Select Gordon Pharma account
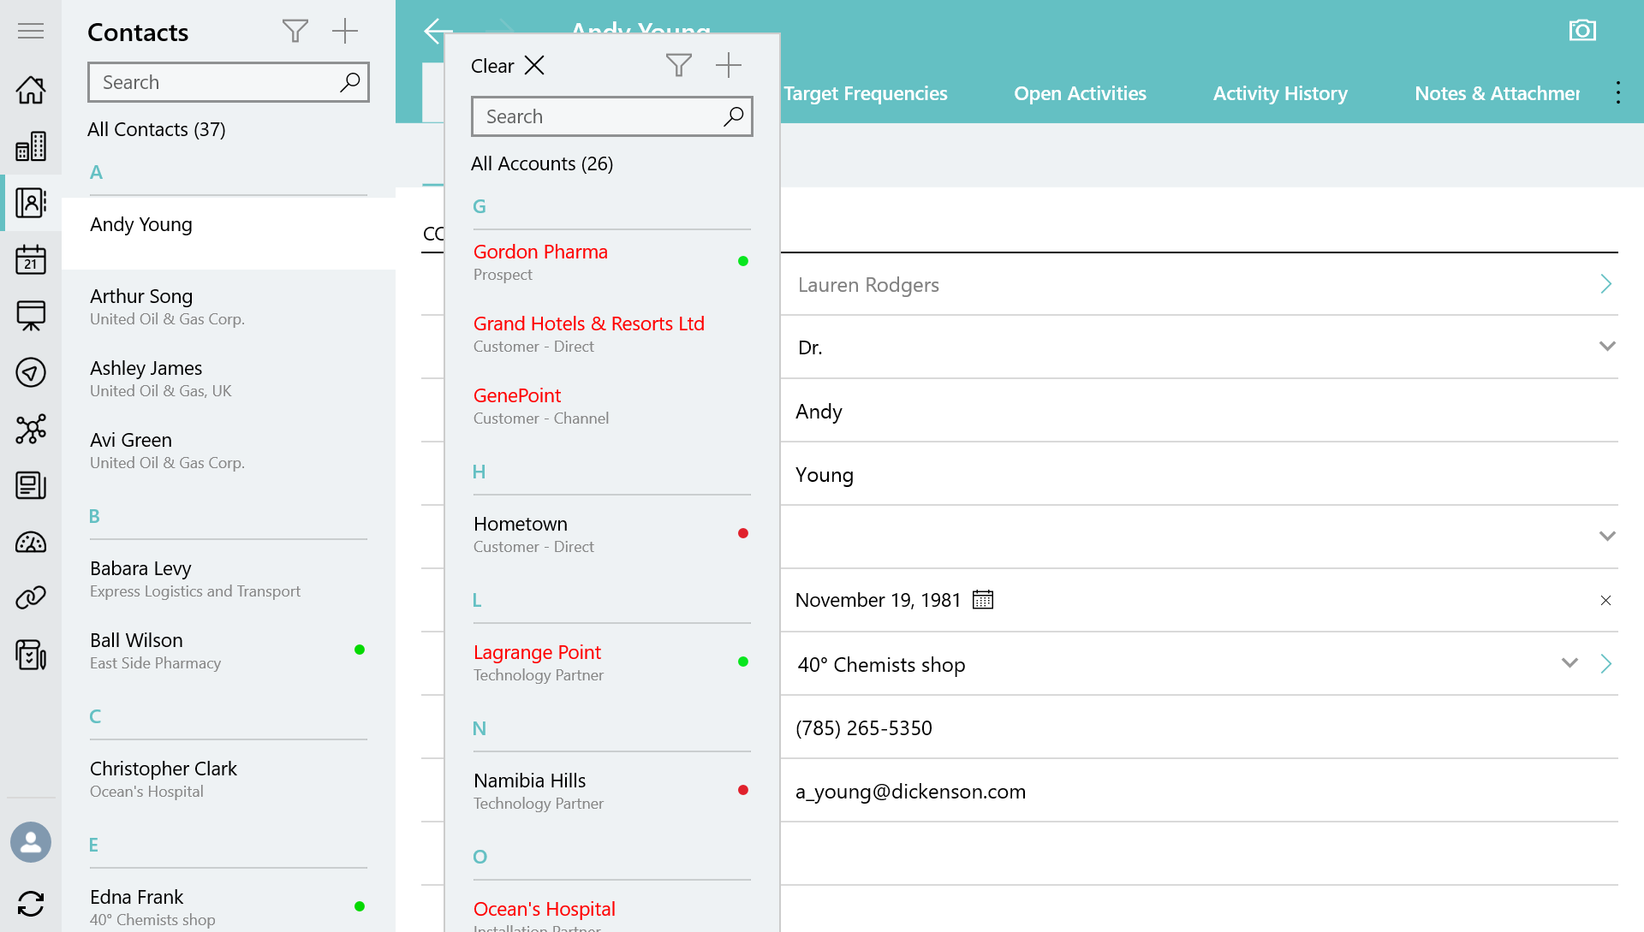The width and height of the screenshot is (1644, 932). coord(541,252)
